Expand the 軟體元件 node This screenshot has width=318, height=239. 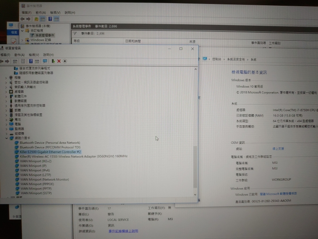point(6,96)
